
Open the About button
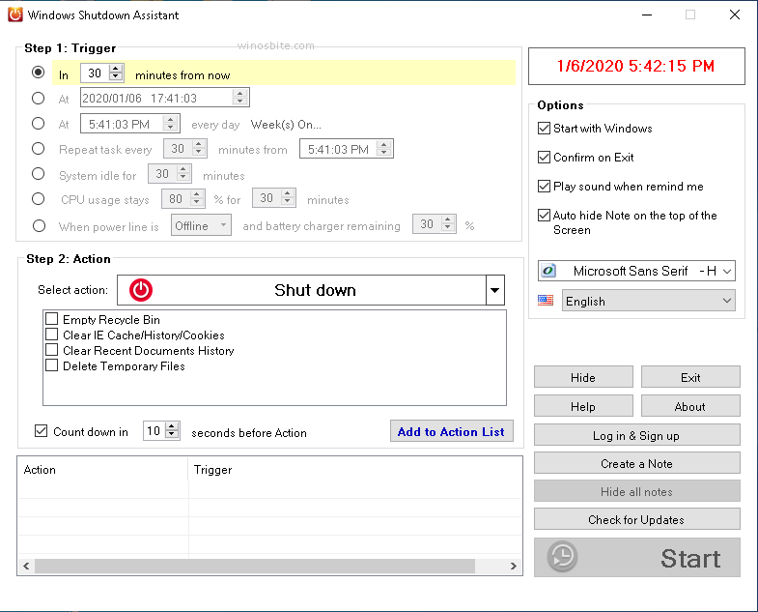point(690,406)
